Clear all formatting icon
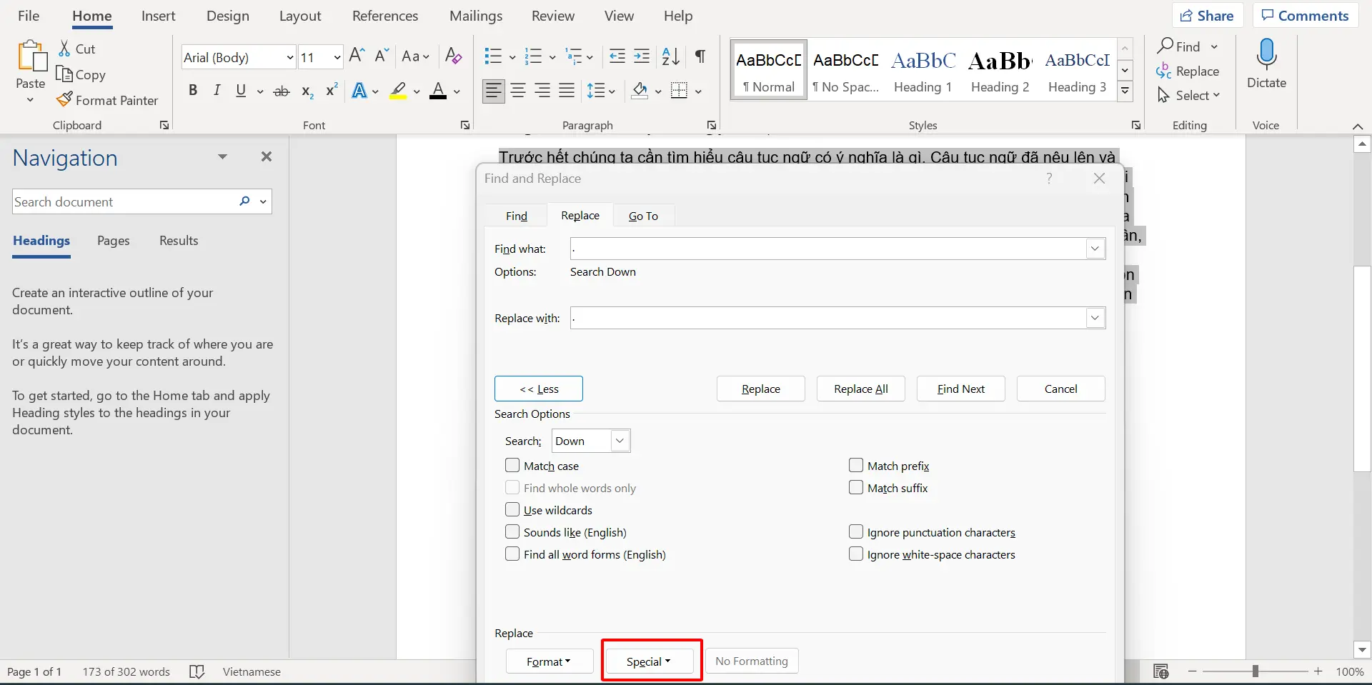The image size is (1372, 685). tap(454, 56)
